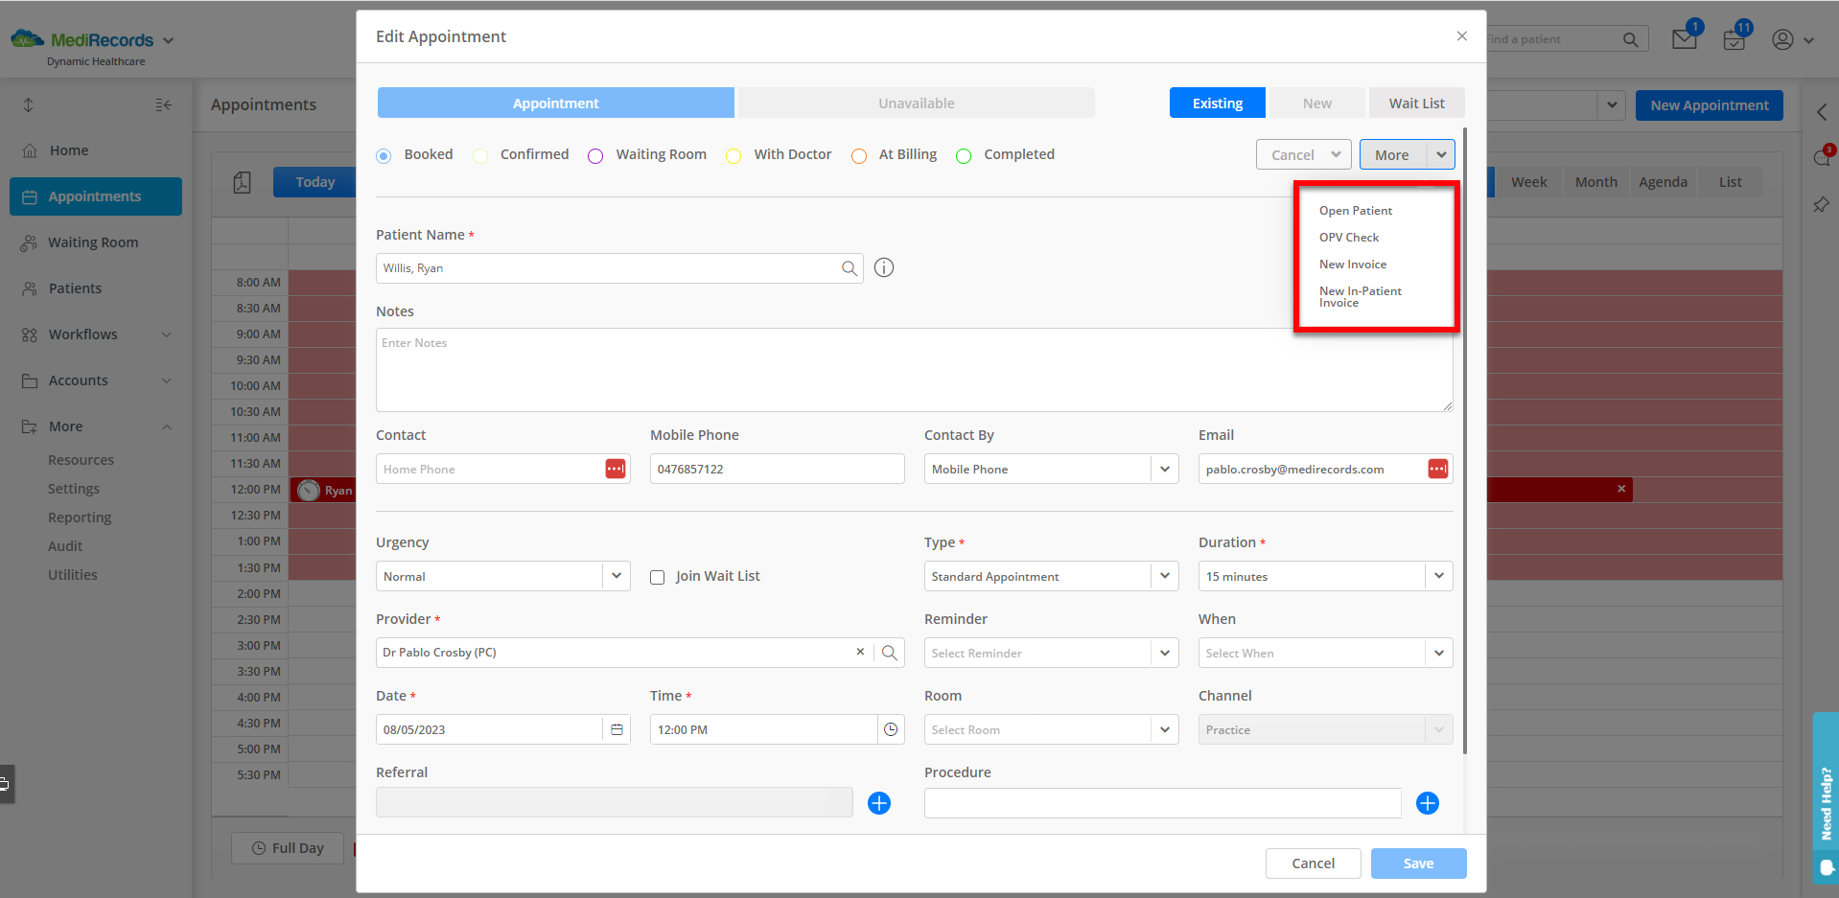Image resolution: width=1839 pixels, height=898 pixels.
Task: Tick the Join Wait List checkbox
Action: click(x=657, y=577)
